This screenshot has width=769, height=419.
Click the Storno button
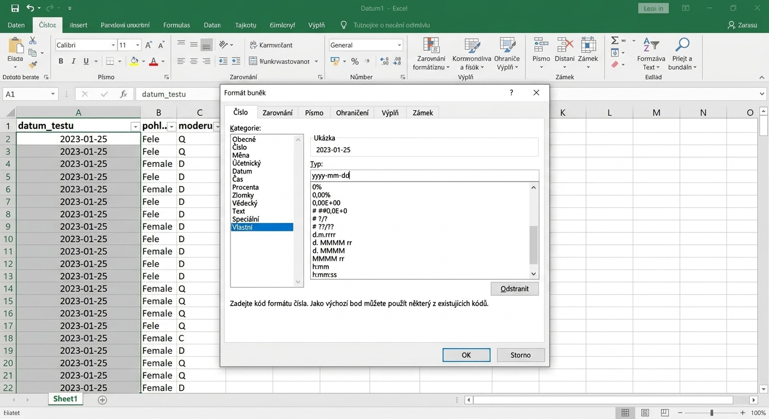point(520,355)
